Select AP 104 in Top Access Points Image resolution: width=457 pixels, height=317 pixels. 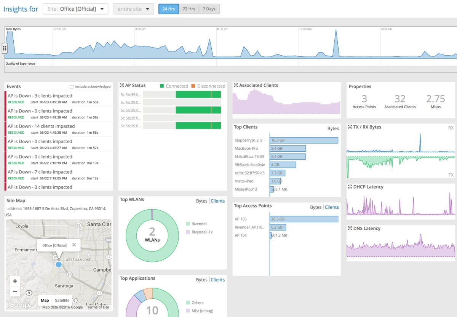click(x=286, y=235)
